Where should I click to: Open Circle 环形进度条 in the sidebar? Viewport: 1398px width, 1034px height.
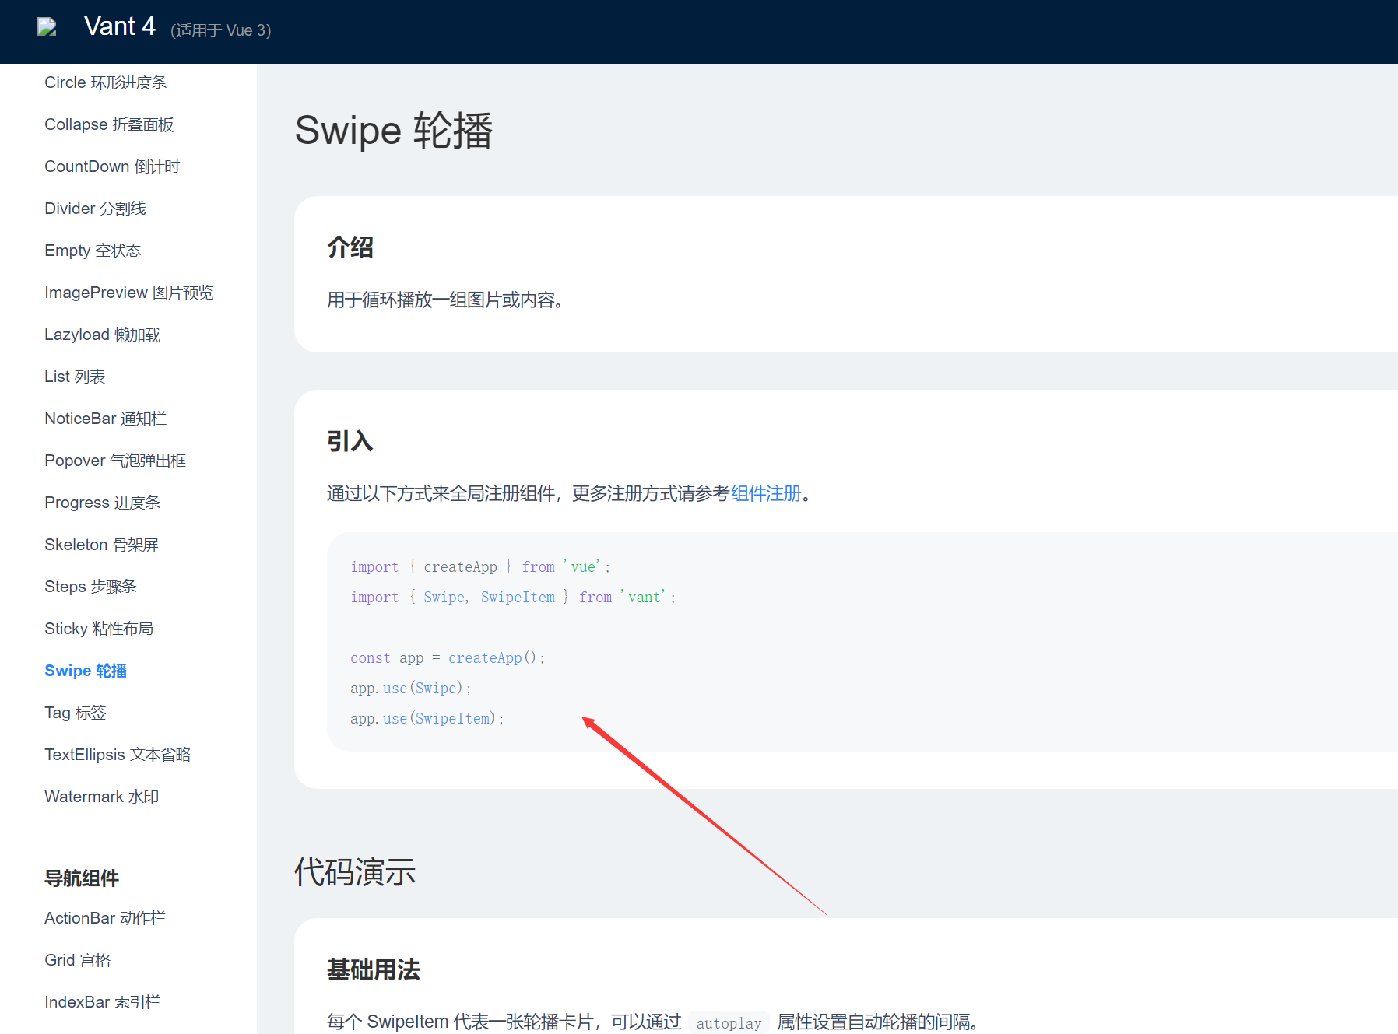[106, 82]
